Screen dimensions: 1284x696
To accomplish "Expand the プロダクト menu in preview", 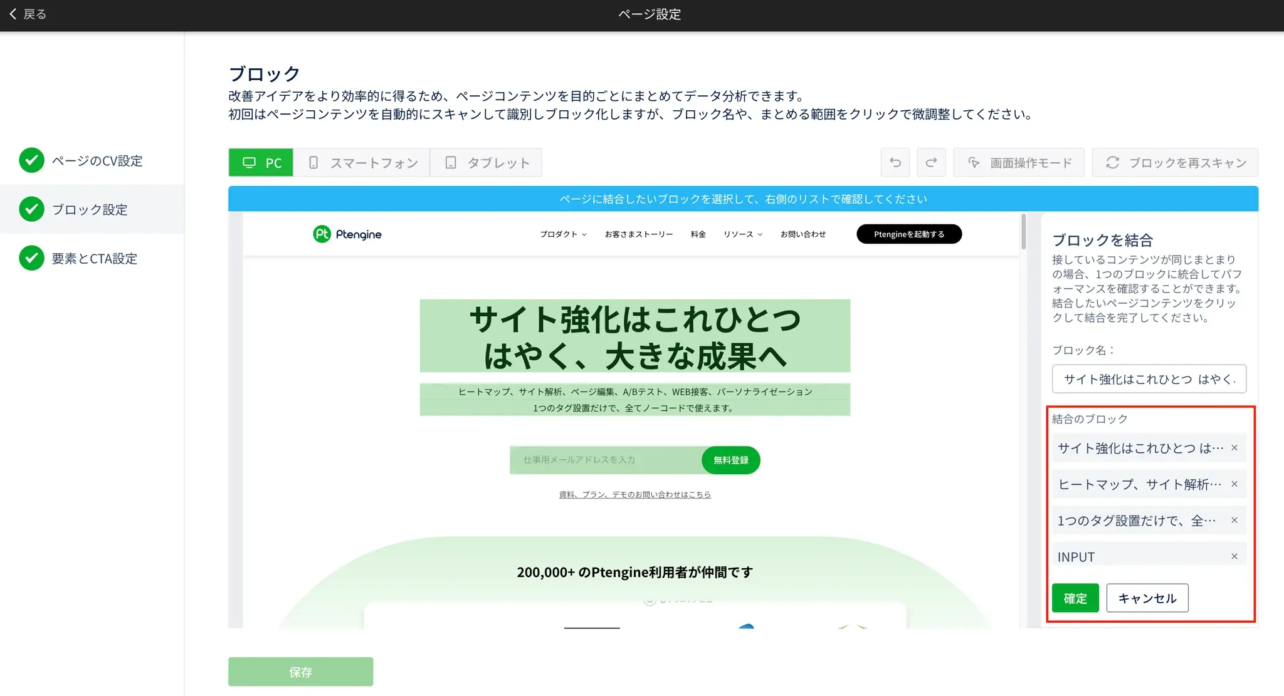I will click(x=563, y=234).
